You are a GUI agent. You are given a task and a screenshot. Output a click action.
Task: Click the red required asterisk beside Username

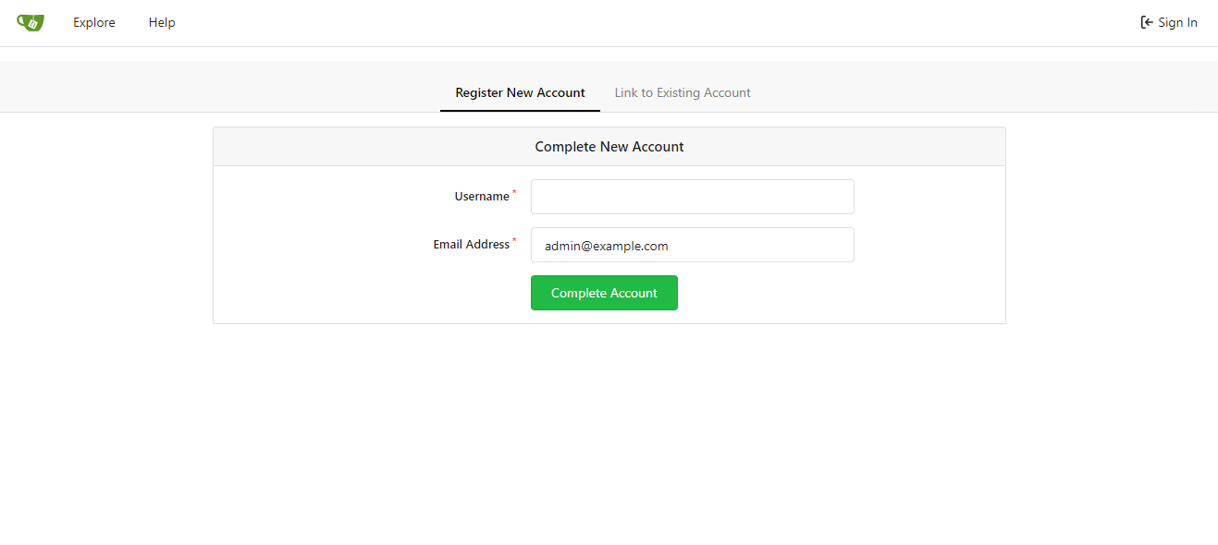[513, 191]
